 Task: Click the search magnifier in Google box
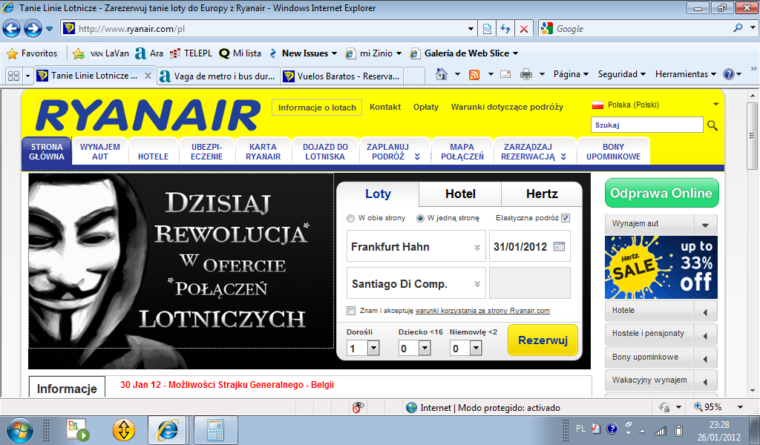point(738,28)
